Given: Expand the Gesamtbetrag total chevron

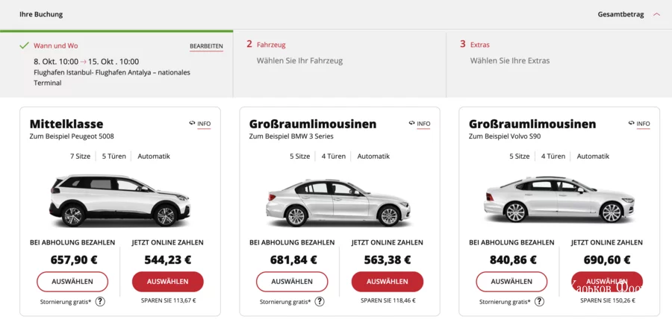Looking at the screenshot, I should [x=656, y=14].
